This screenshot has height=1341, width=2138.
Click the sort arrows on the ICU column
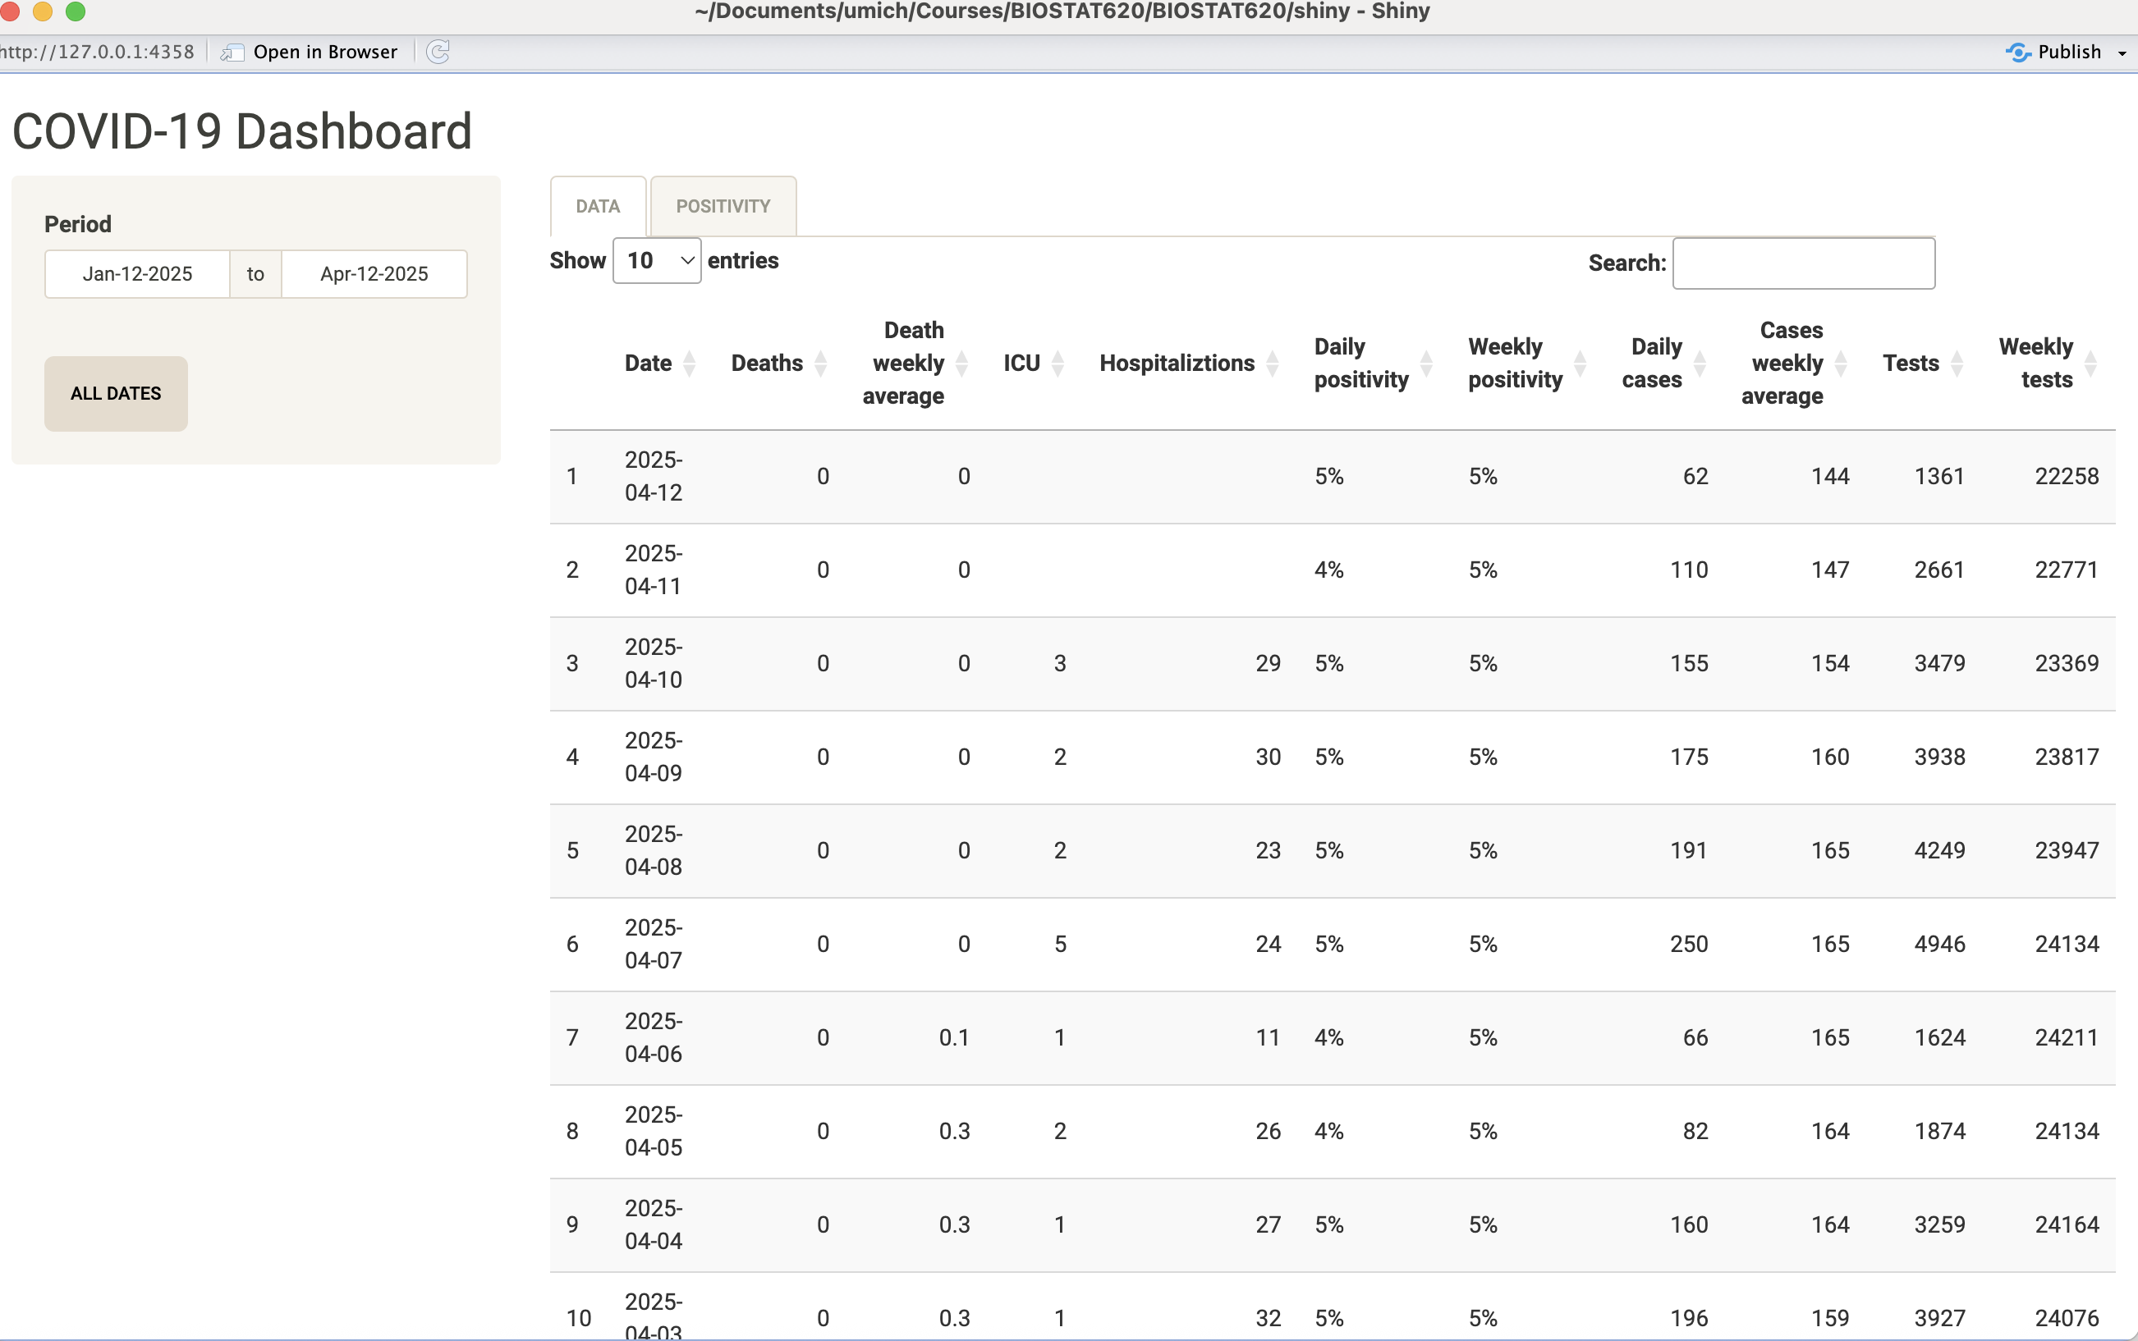pos(1058,364)
